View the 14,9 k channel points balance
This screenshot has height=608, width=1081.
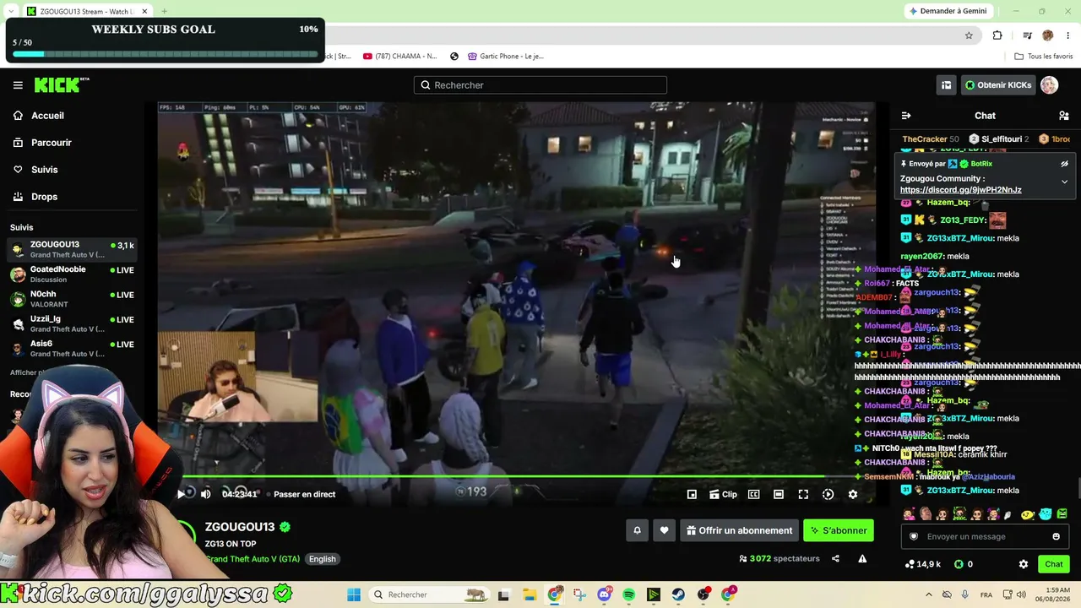pyautogui.click(x=922, y=564)
